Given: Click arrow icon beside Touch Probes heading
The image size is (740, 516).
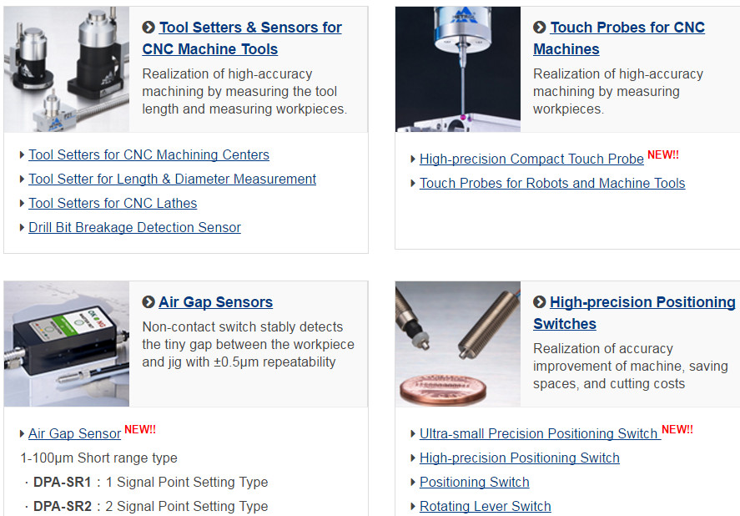Looking at the screenshot, I should 540,28.
